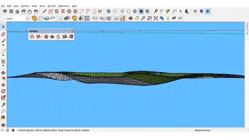Open the Camera menu

[x=25, y=6]
